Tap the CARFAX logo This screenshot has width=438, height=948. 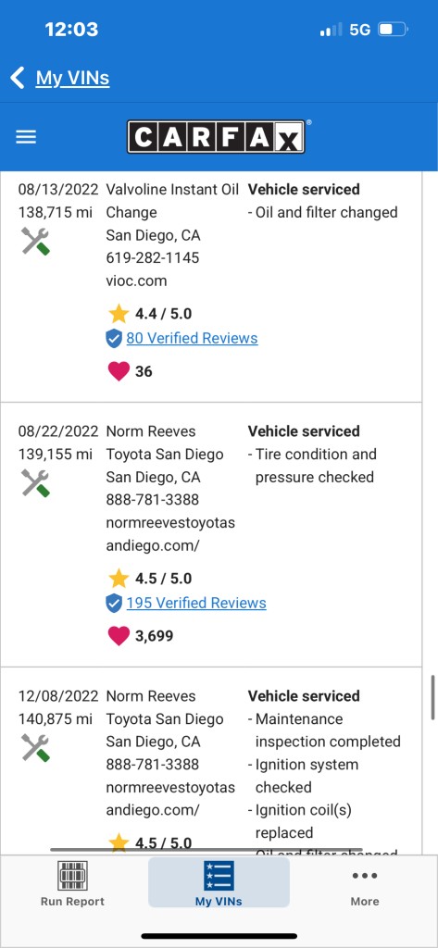pos(216,137)
